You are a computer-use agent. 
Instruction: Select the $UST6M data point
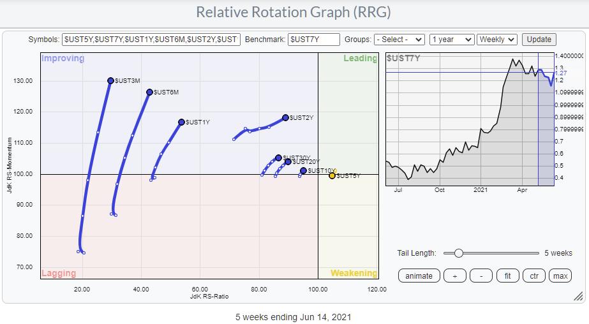[149, 92]
